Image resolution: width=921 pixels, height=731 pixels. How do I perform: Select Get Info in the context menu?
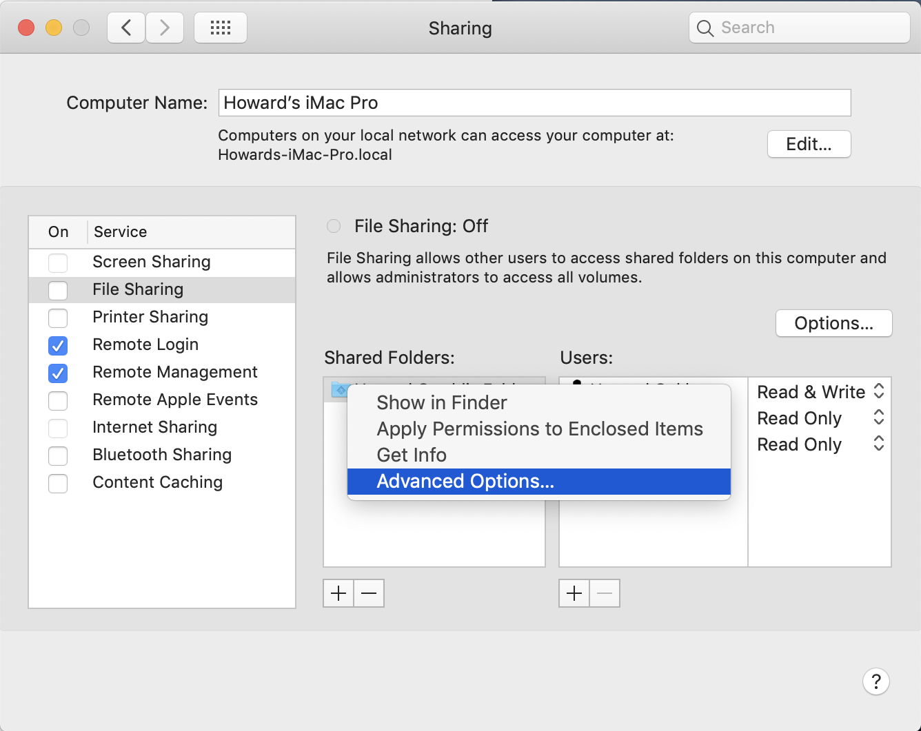coord(412,455)
